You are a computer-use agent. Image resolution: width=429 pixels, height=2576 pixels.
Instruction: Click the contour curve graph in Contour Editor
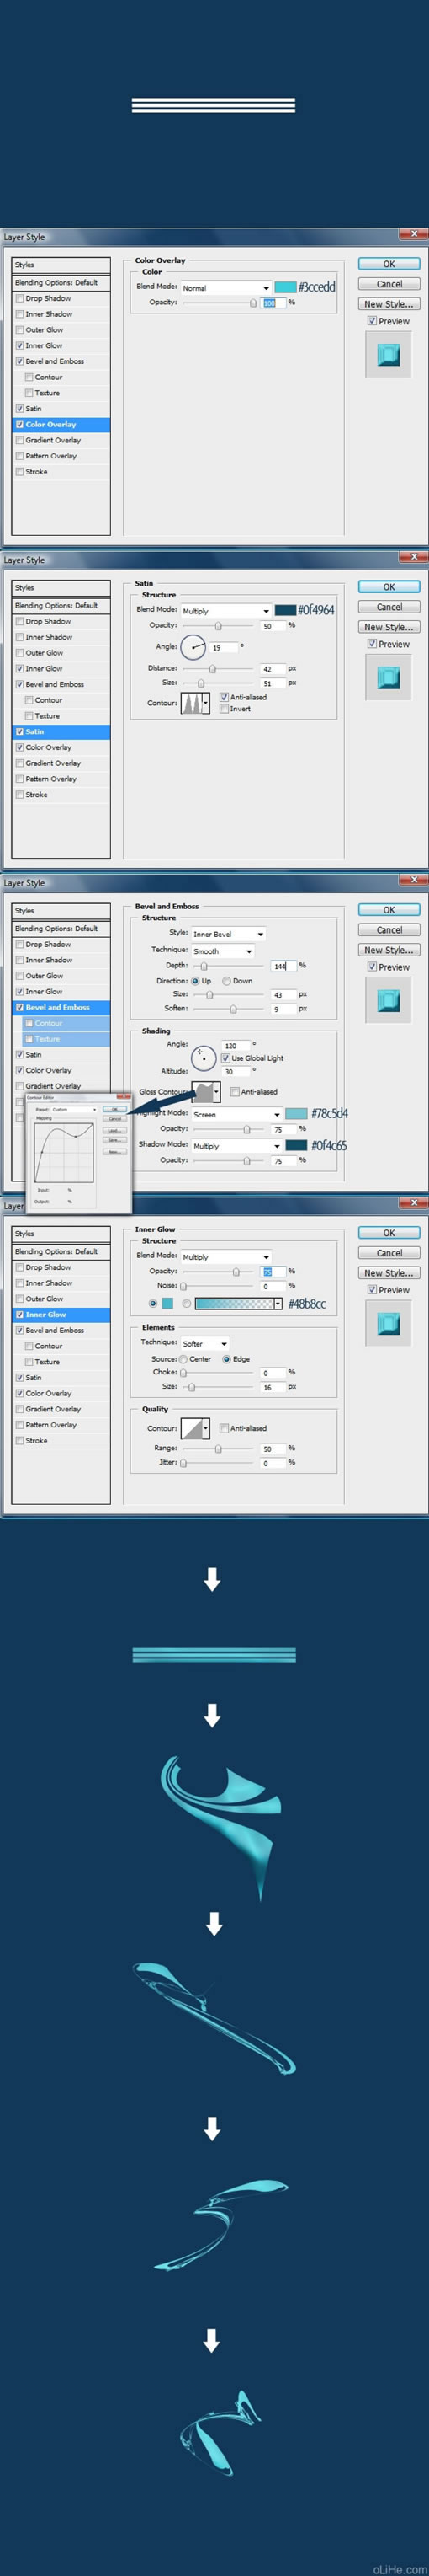[64, 1153]
